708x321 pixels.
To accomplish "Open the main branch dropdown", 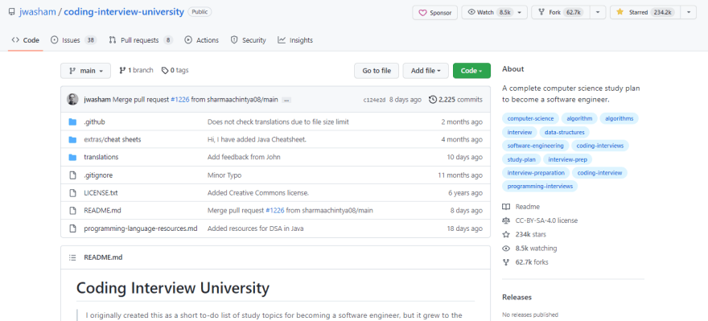I will point(86,71).
